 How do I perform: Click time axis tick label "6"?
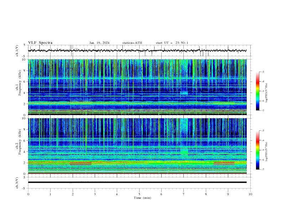pyautogui.click(x=161, y=194)
